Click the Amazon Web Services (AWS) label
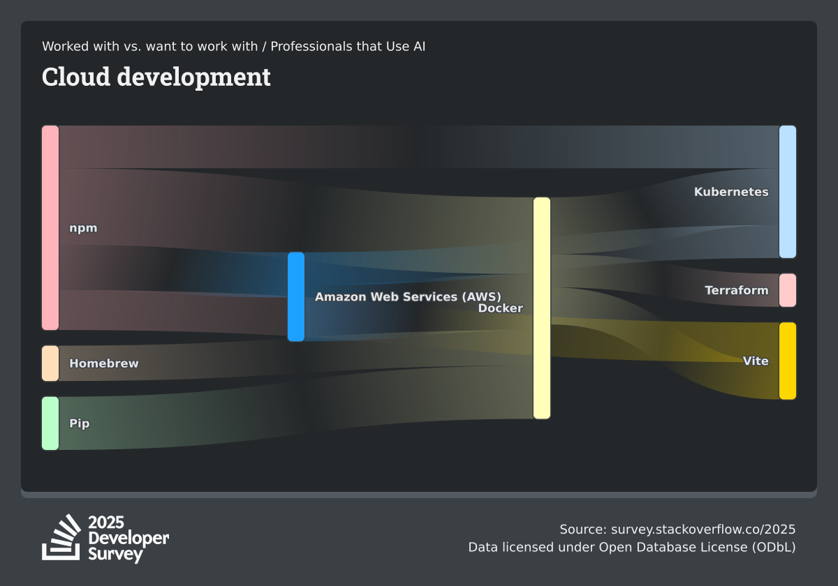The image size is (838, 586). tap(408, 296)
